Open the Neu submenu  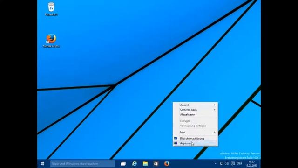[x=196, y=132]
